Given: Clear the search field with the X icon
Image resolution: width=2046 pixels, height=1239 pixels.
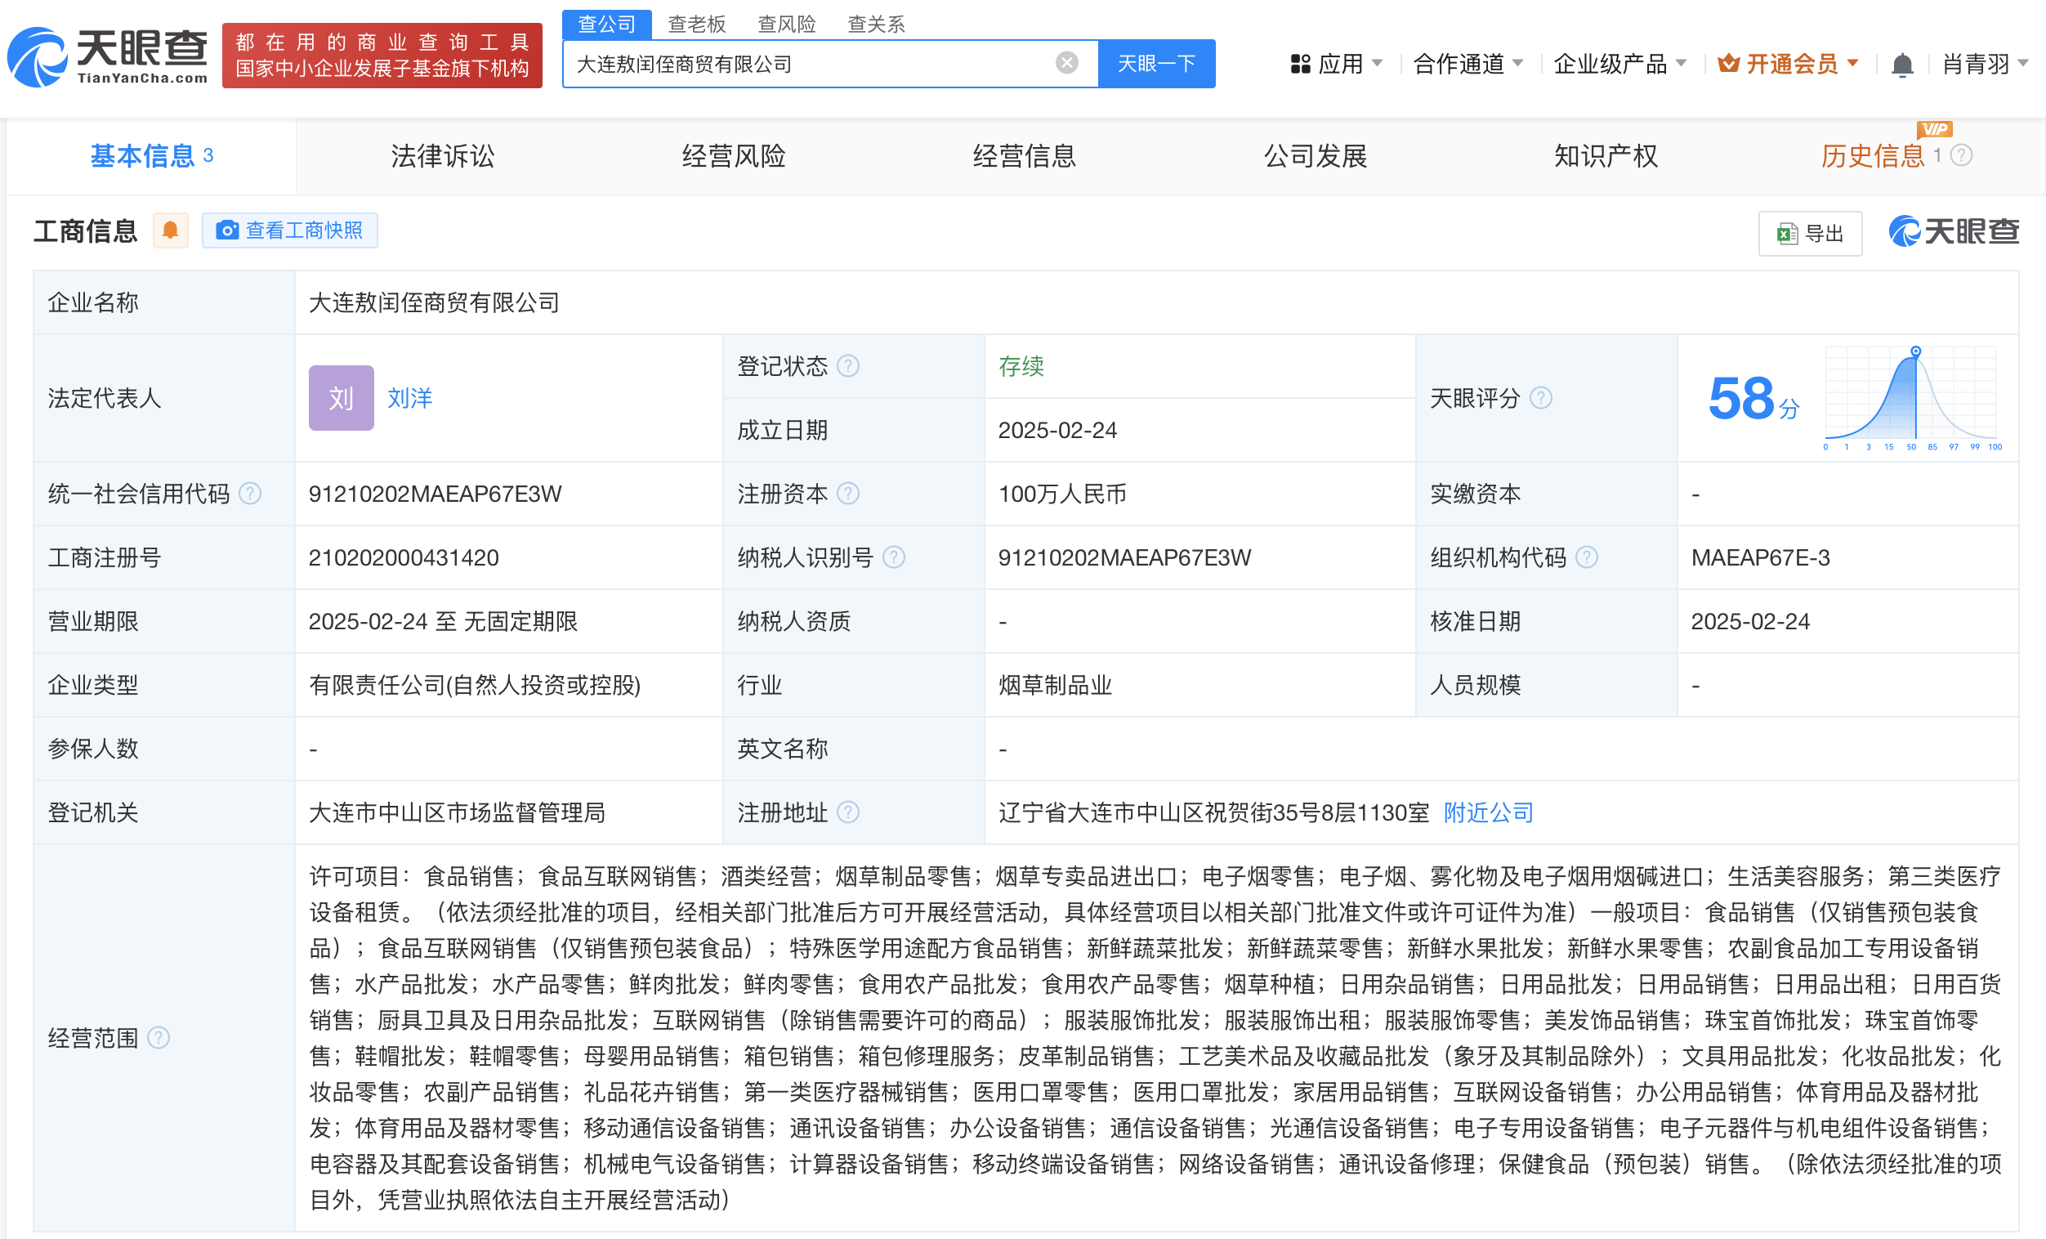Looking at the screenshot, I should [x=1066, y=63].
